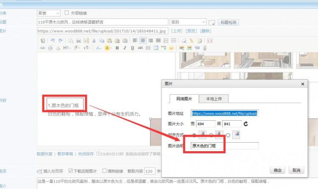
Task: Click the reset image size refresh icon
Action: point(245,124)
